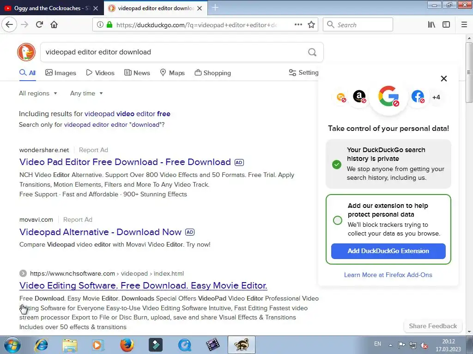Open a new browser tab
This screenshot has width=473, height=354.
coord(215,7)
